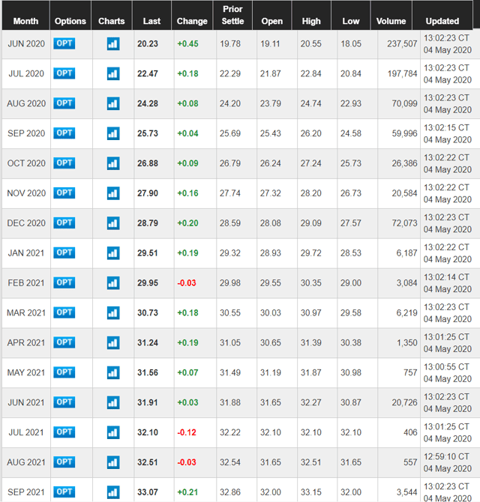Open the chart icon for MAR 2021
The height and width of the screenshot is (502, 480).
[x=113, y=312]
